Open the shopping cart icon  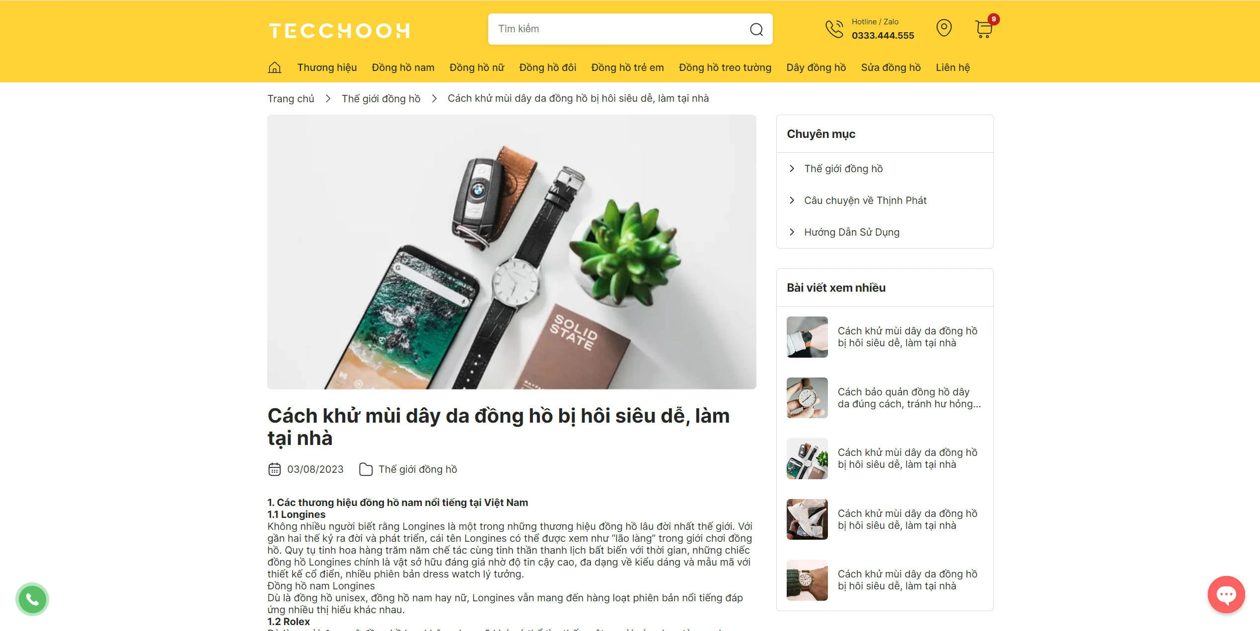[x=984, y=29]
